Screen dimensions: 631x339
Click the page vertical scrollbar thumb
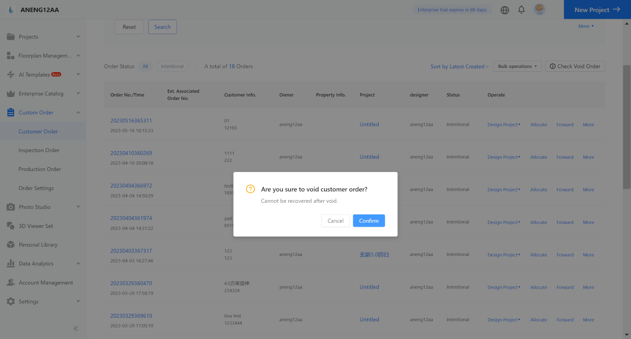tap(627, 127)
